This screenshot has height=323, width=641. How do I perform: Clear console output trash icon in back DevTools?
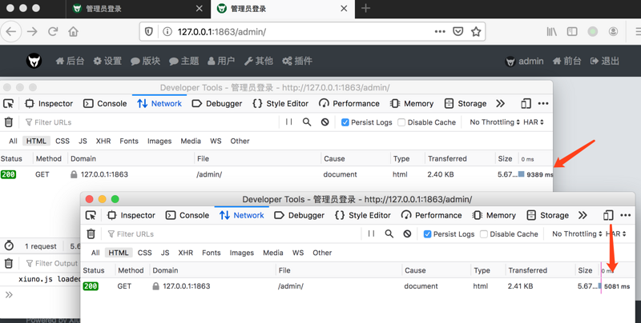pos(9,263)
